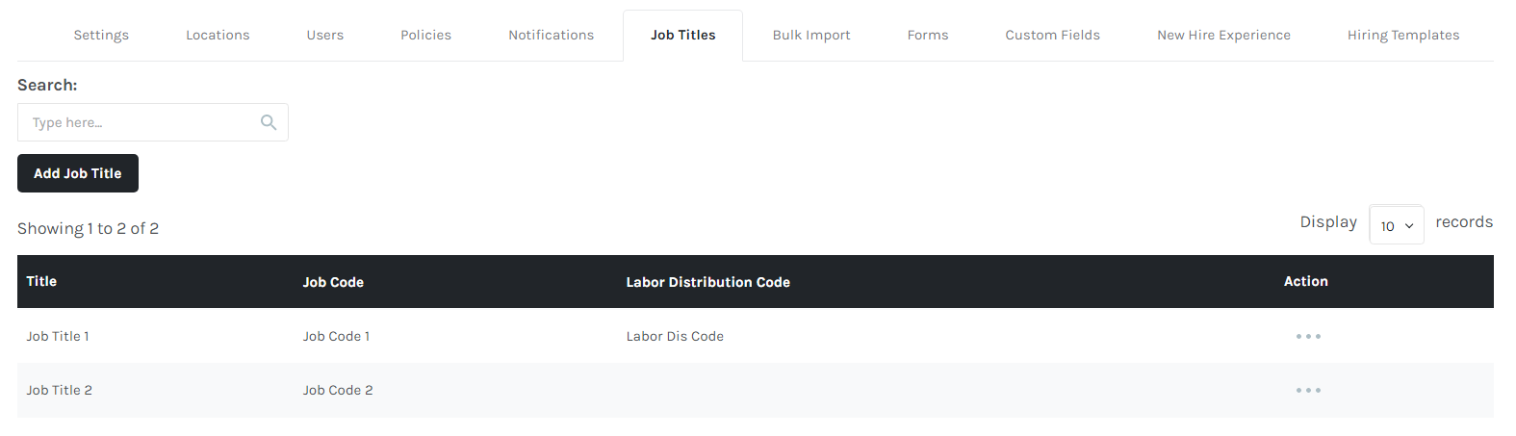Image resolution: width=1516 pixels, height=436 pixels.
Task: Go to the Custom Fields tab
Action: pyautogui.click(x=1052, y=35)
